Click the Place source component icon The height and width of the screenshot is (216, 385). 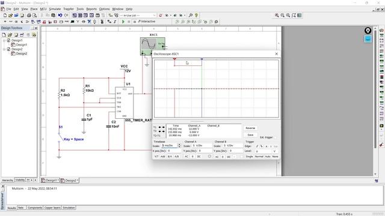click(5, 22)
